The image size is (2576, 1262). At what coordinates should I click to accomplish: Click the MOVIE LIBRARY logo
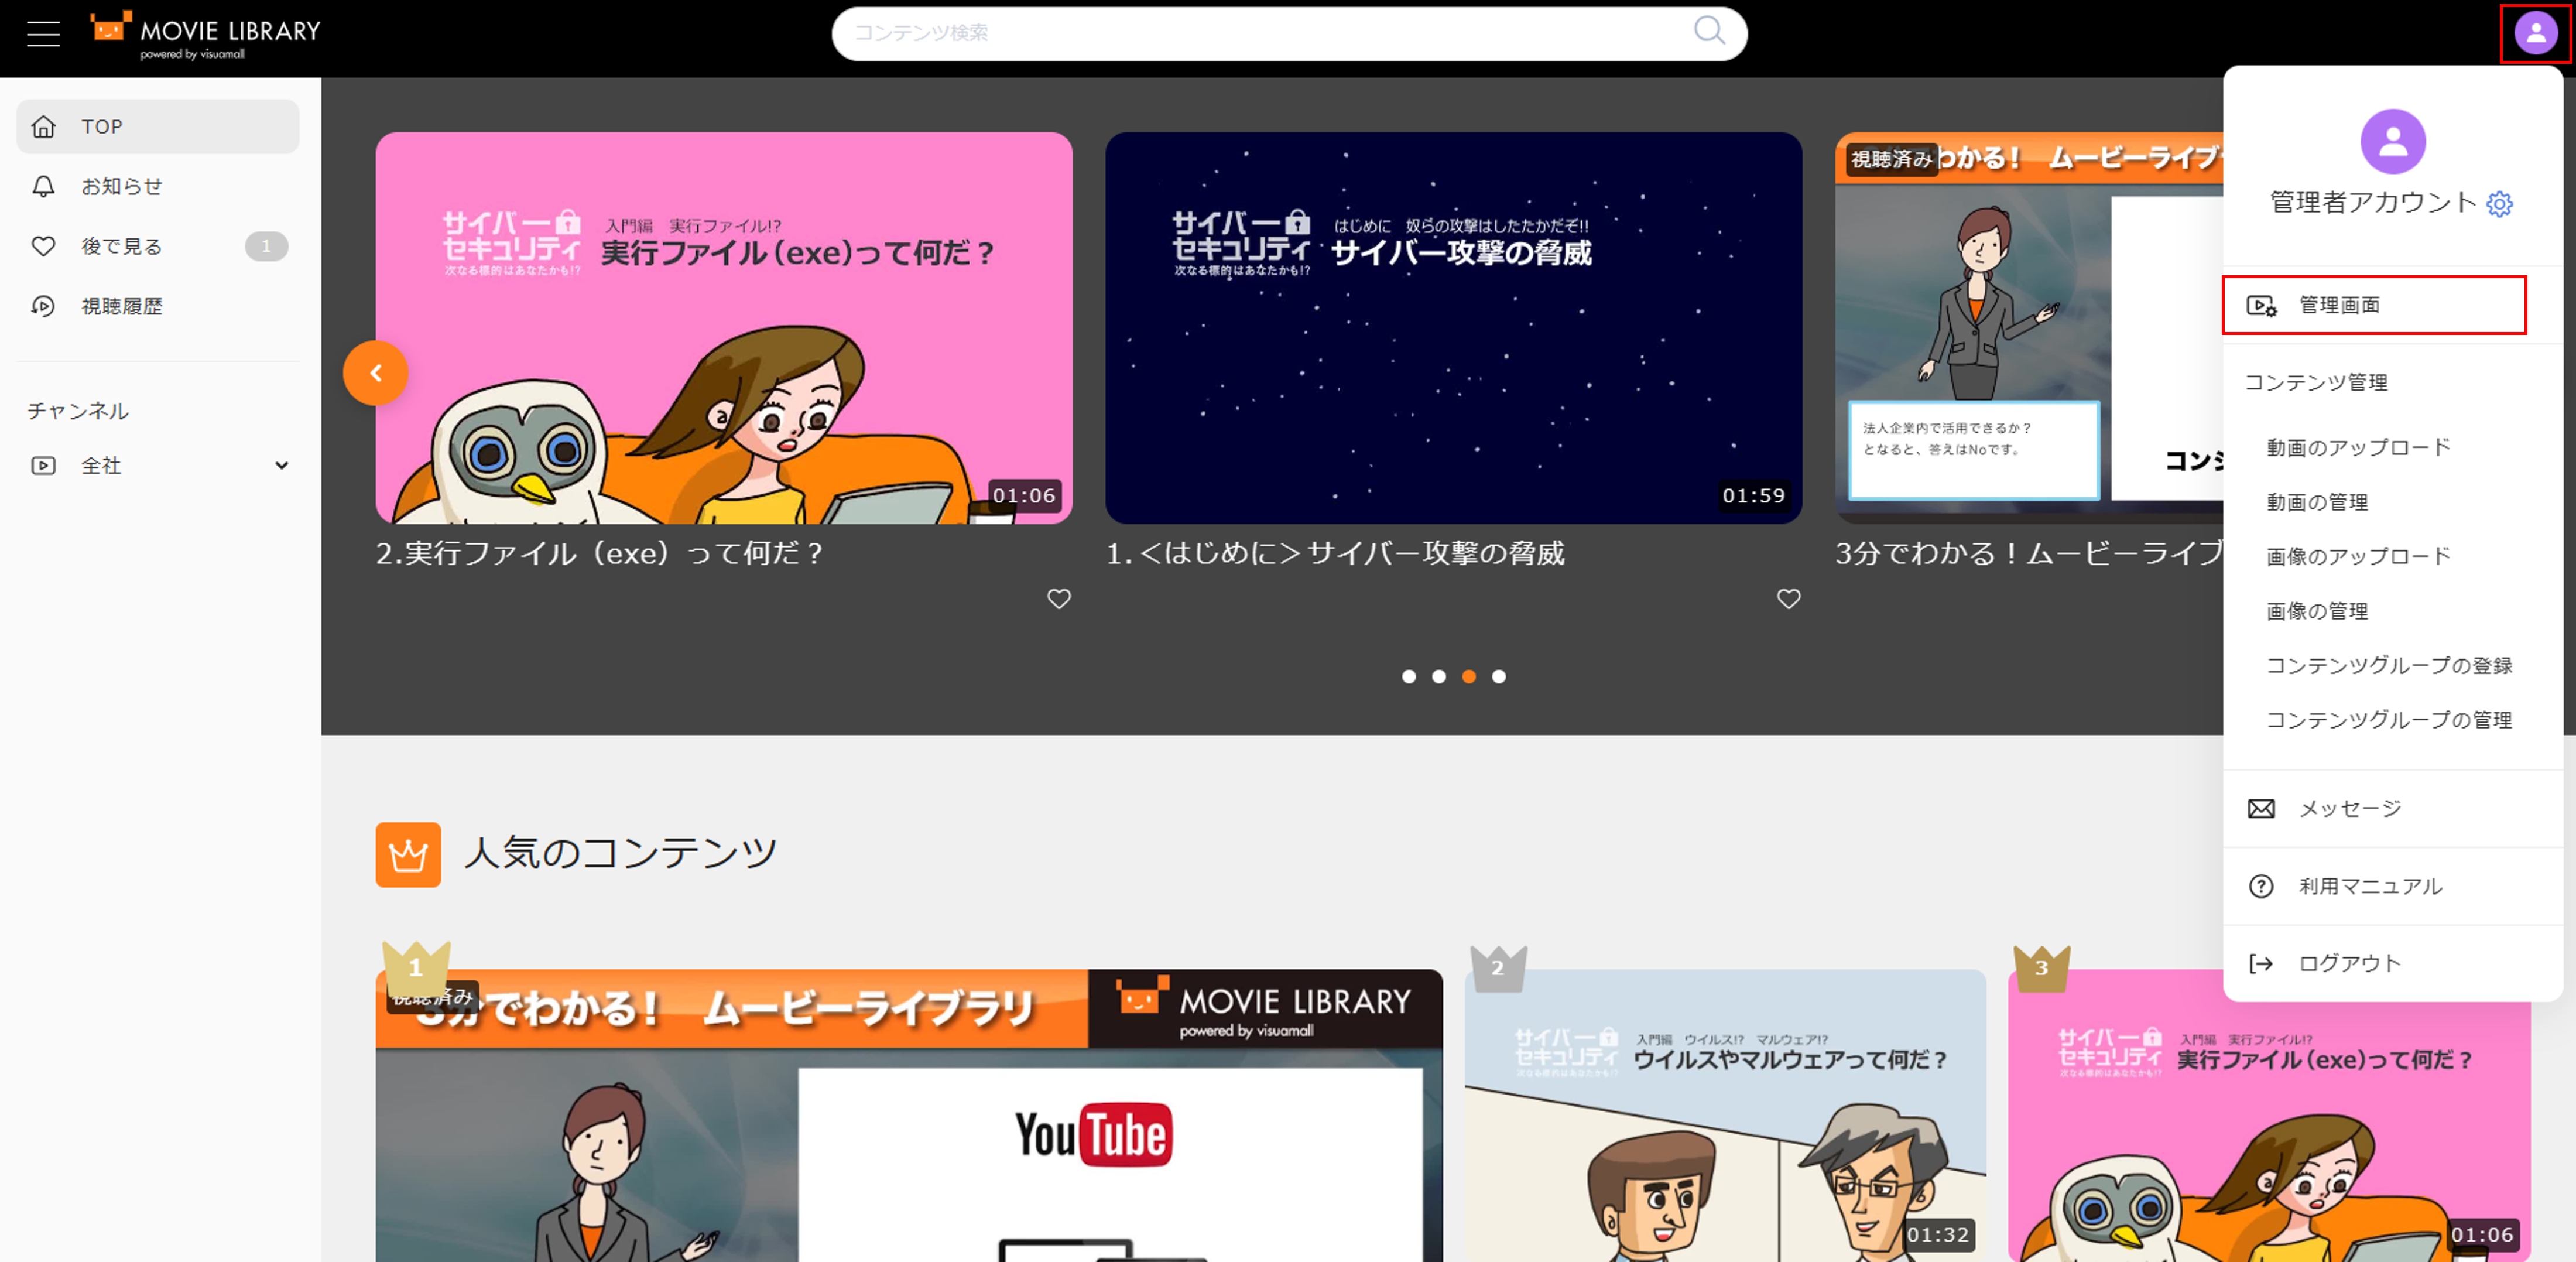(205, 35)
